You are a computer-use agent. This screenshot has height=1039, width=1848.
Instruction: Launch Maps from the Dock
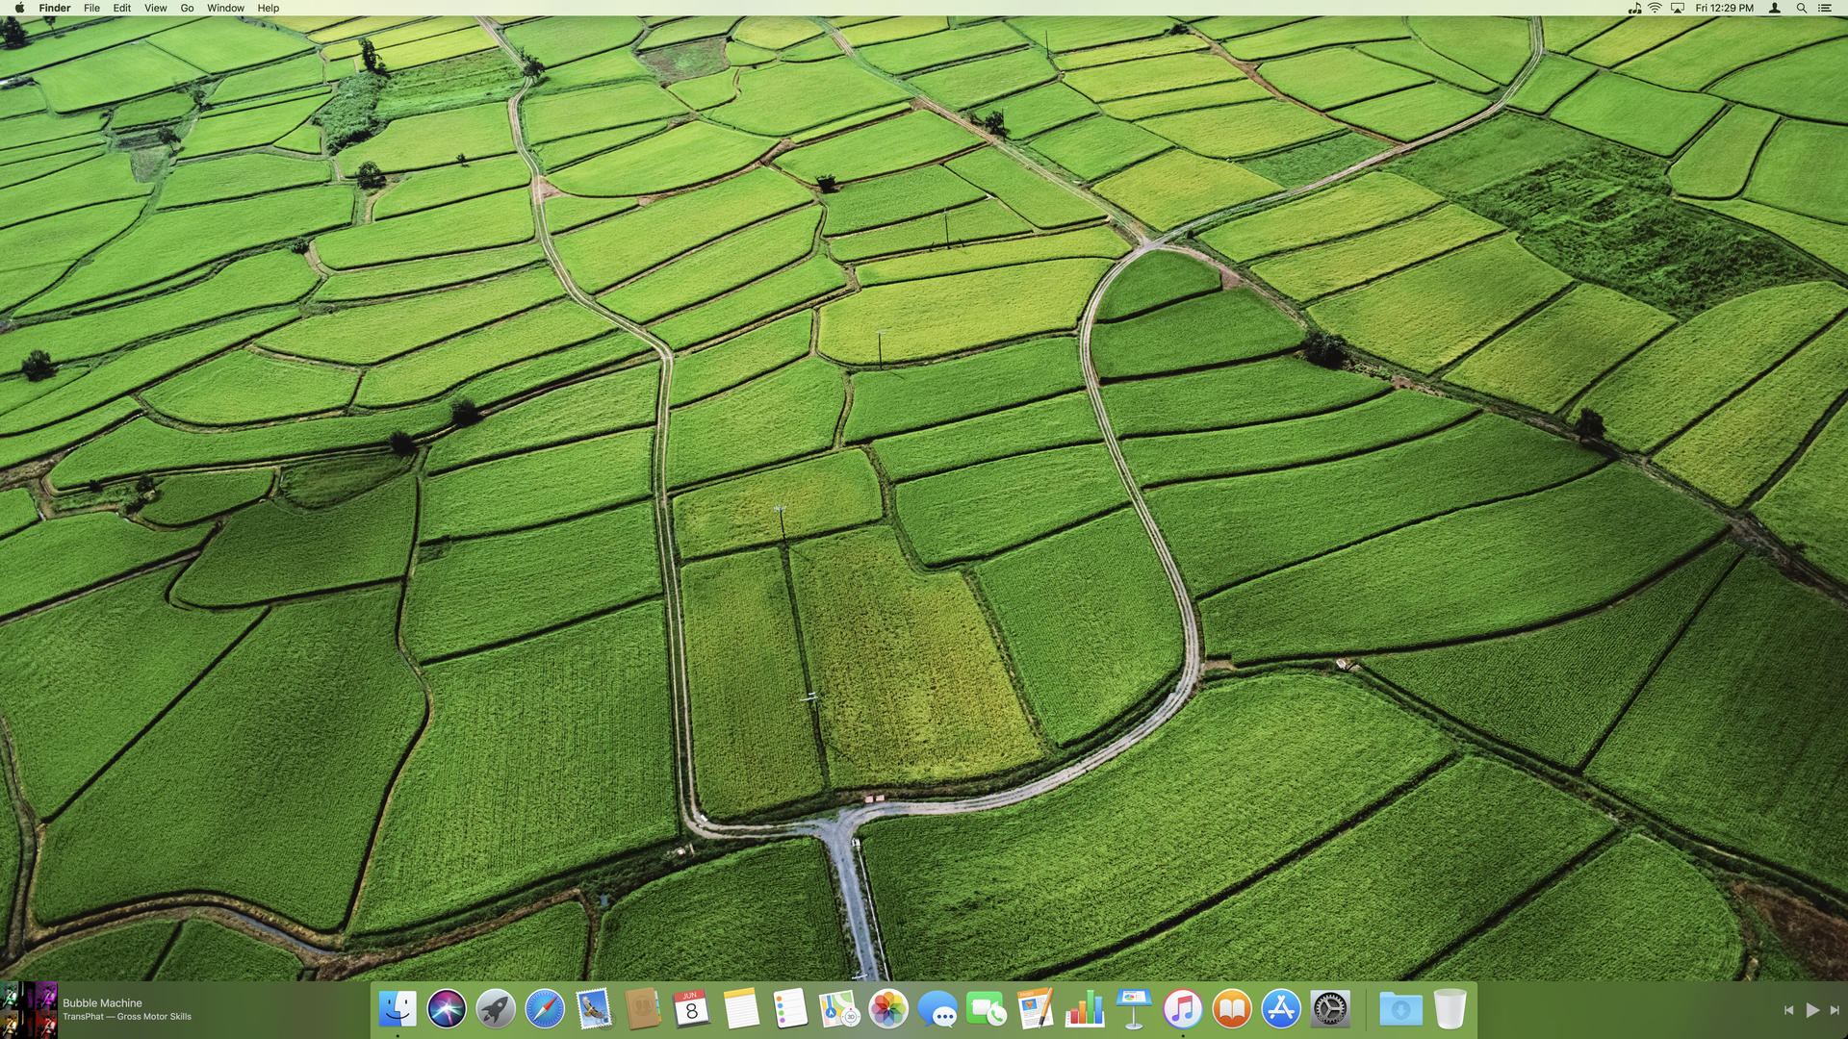tap(839, 1009)
